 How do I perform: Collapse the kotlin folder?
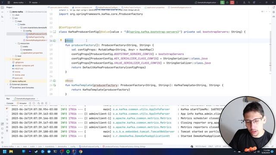[16, 25]
